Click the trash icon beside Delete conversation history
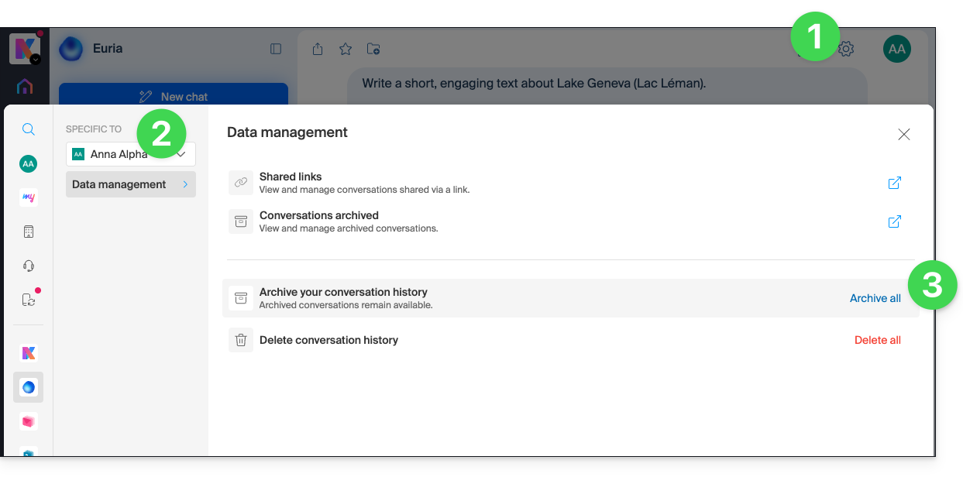963x484 pixels. click(241, 340)
